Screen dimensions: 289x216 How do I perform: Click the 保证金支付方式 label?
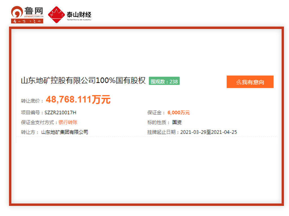tap(40, 122)
